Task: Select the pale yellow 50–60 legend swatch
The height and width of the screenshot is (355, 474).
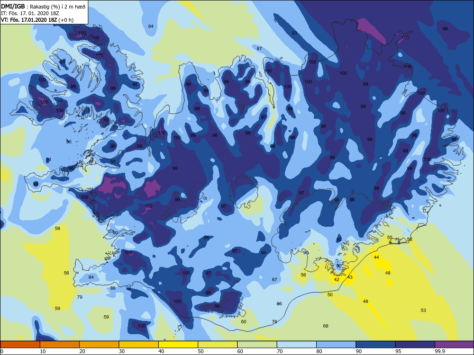Action: tap(218, 345)
